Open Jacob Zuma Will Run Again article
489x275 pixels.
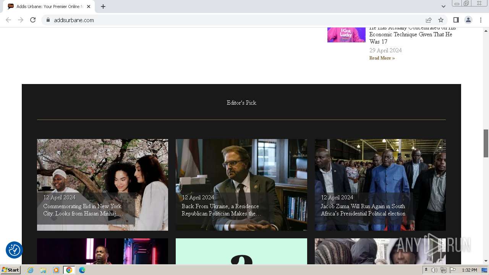pyautogui.click(x=363, y=210)
